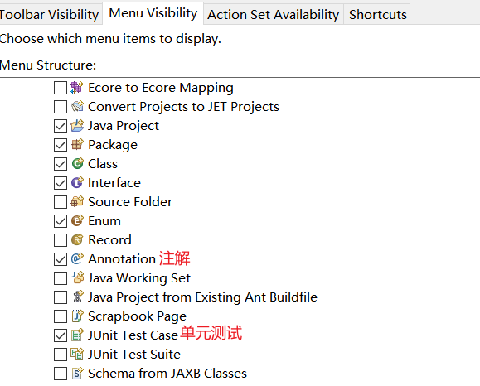Click the Scrapbook Page icon
This screenshot has height=386, width=480.
click(77, 316)
